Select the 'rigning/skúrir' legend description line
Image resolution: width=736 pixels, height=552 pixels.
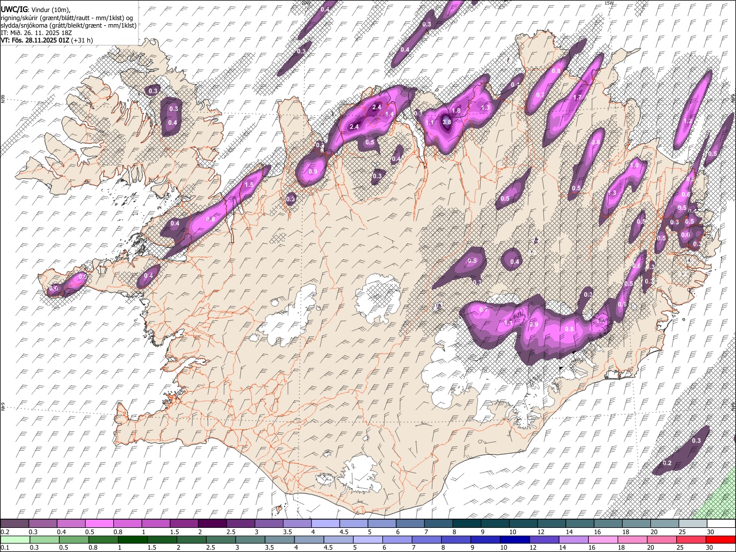point(67,18)
